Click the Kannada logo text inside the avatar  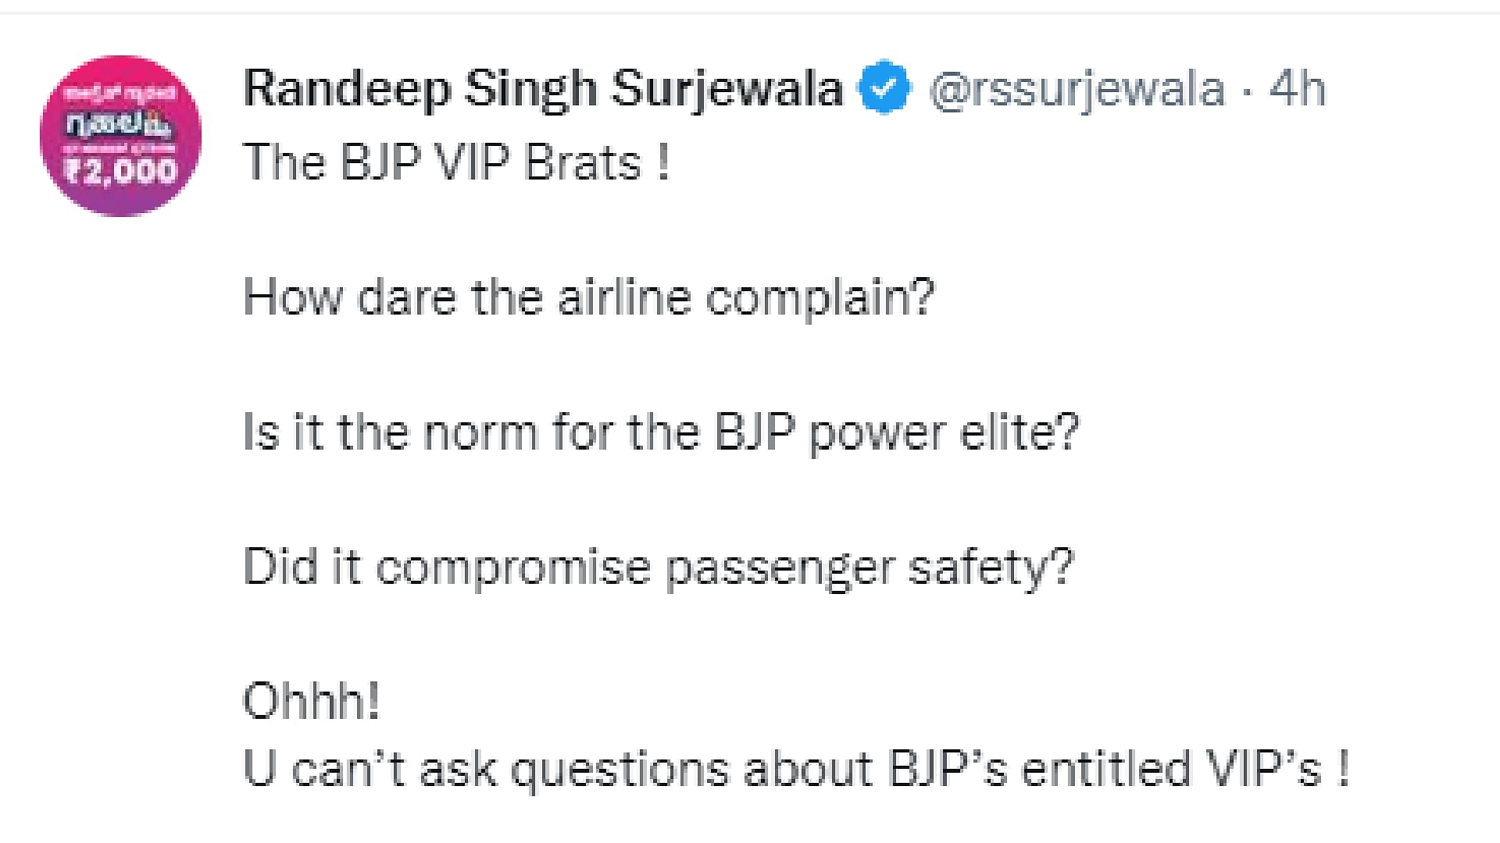pos(121,125)
